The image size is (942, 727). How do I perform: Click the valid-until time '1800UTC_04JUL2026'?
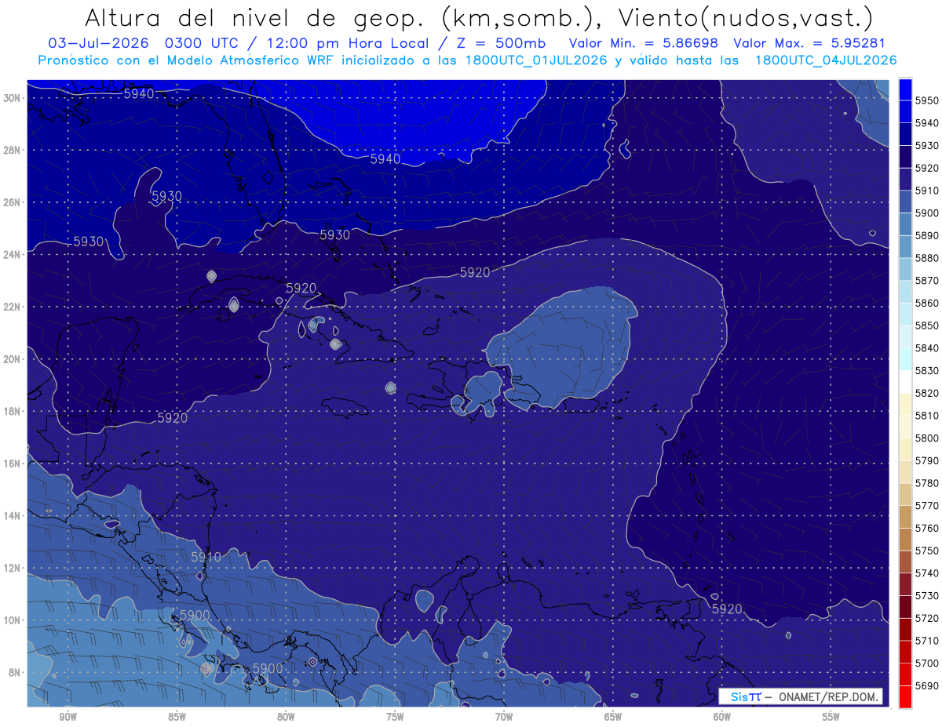[x=825, y=60]
